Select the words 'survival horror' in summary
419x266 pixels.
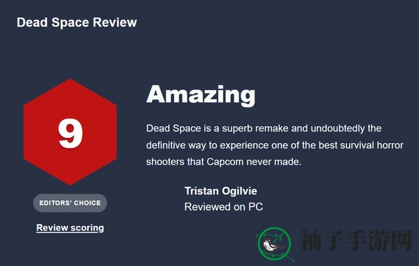coord(371,145)
